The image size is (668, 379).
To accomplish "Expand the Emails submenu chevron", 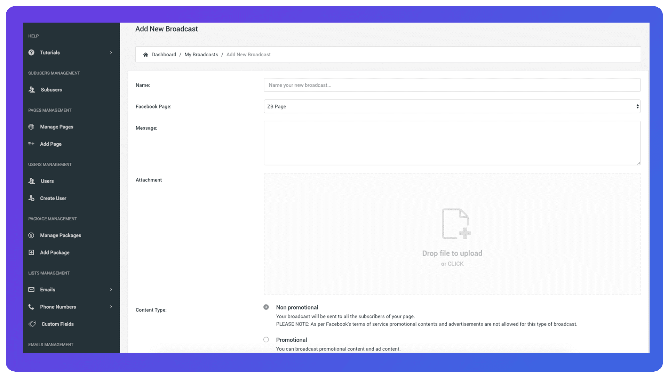I will click(111, 290).
